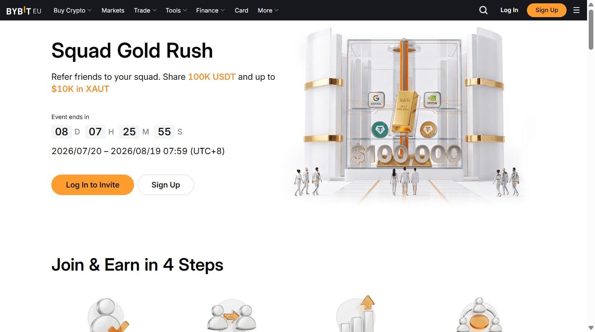Click the countdown minutes value 25
The width and height of the screenshot is (595, 332).
coord(129,132)
